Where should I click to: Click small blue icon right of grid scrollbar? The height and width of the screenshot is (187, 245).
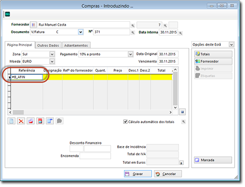pyautogui.click(x=182, y=112)
